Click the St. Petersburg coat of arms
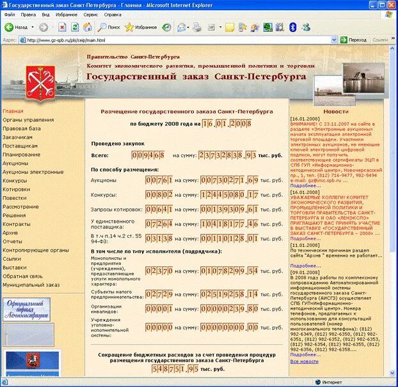The image size is (398, 387). (40, 83)
